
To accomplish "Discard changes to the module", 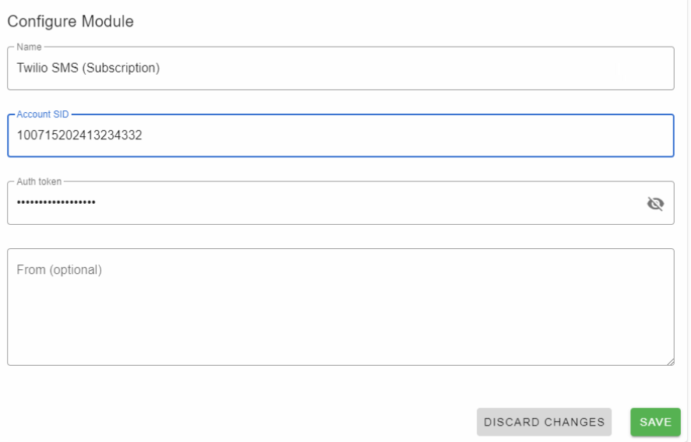I will coord(544,422).
